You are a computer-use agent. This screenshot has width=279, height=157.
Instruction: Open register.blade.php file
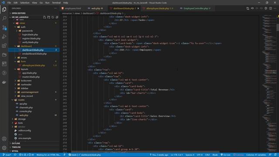(x=34, y=38)
